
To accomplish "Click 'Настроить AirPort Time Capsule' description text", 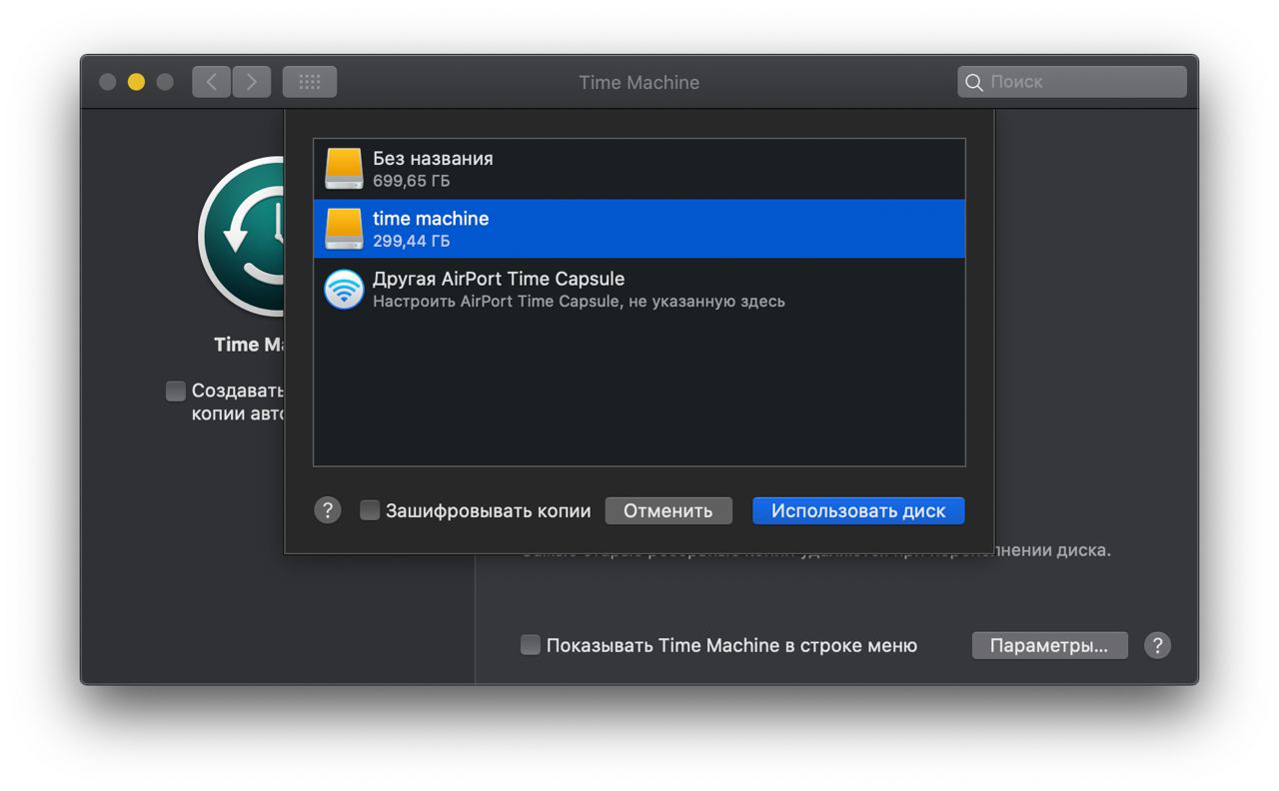I will pyautogui.click(x=579, y=301).
